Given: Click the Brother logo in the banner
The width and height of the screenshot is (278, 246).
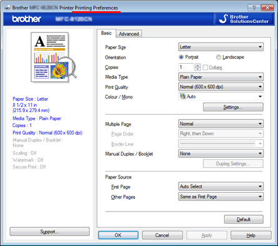Looking at the screenshot, I should (x=26, y=19).
